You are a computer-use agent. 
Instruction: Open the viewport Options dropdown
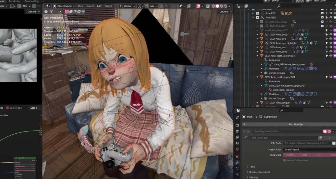225,12
